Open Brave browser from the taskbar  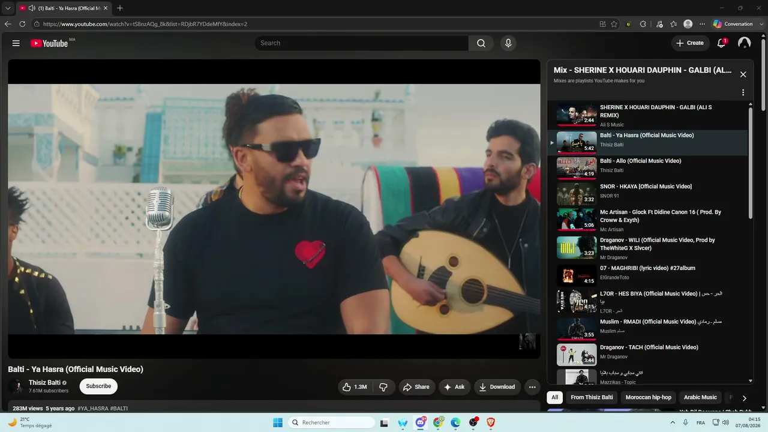pos(491,422)
